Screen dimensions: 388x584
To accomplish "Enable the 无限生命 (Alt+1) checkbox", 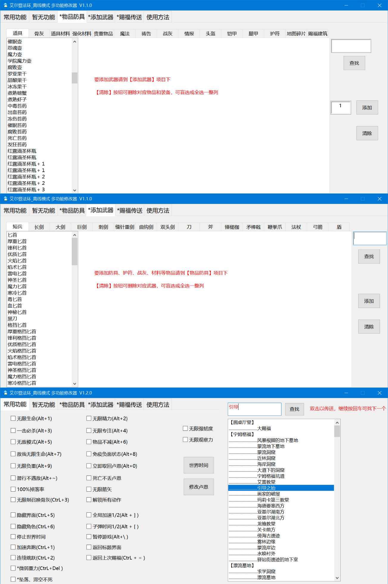I will 13,419.
